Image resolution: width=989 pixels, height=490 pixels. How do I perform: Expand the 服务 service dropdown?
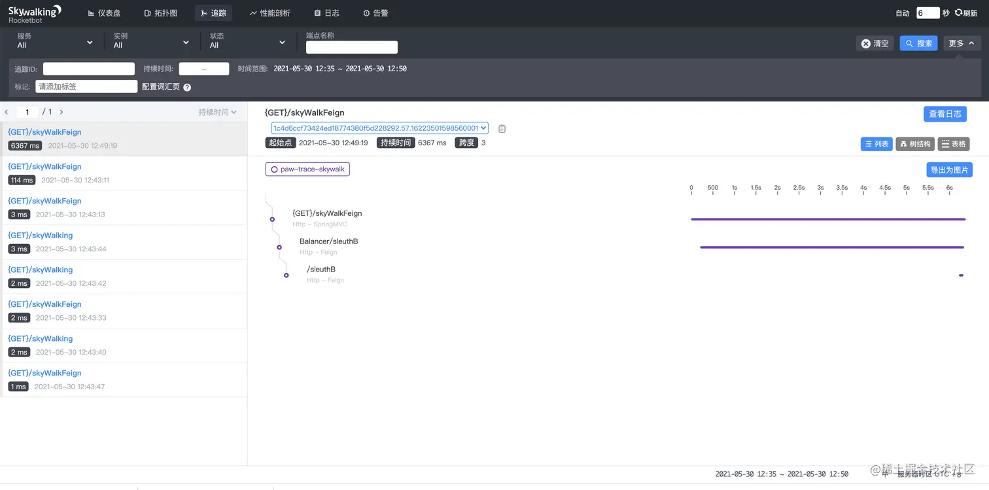pyautogui.click(x=55, y=41)
